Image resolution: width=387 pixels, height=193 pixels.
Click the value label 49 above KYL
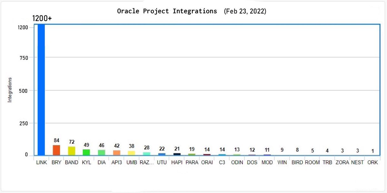pyautogui.click(x=86, y=145)
